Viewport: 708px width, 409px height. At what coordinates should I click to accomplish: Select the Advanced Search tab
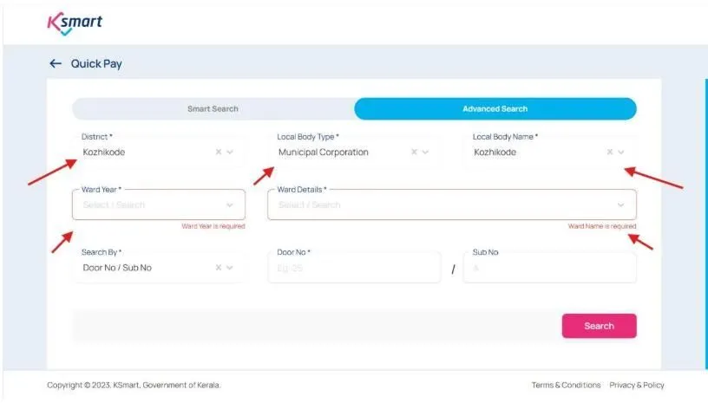(495, 109)
